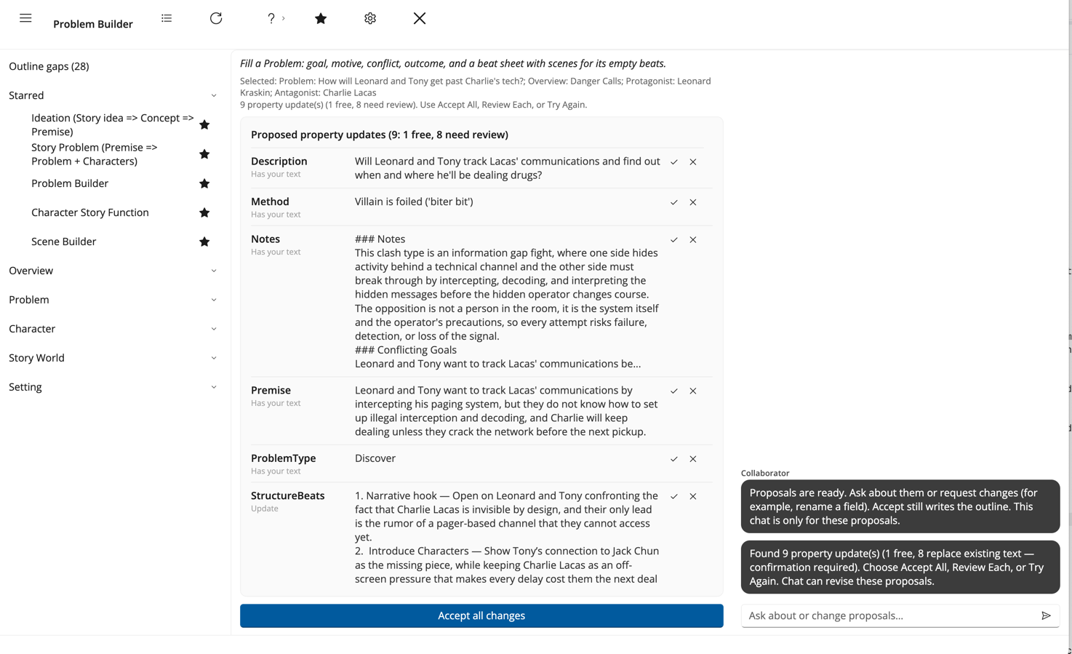Expand the Setting section
Image resolution: width=1072 pixels, height=654 pixels.
coord(214,387)
